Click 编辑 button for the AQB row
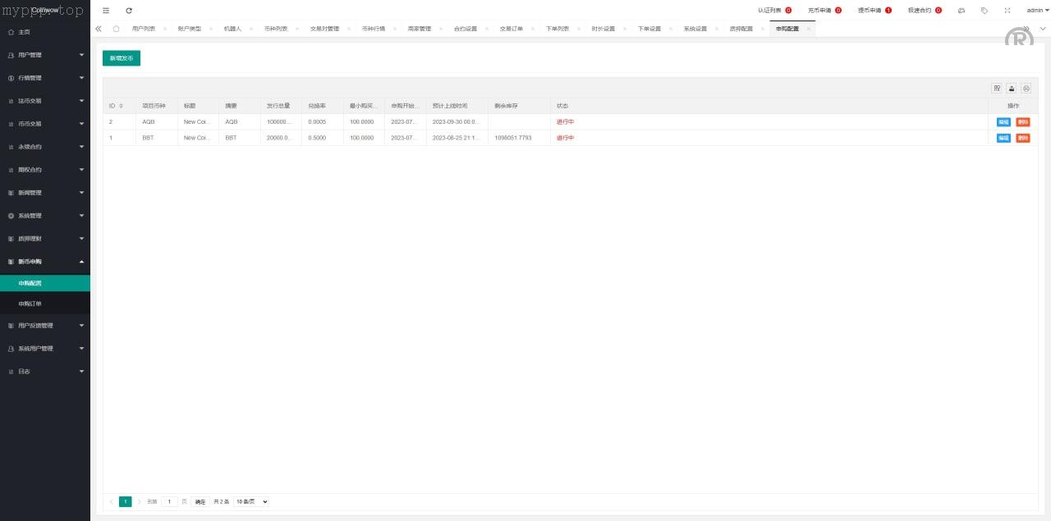 (1003, 121)
